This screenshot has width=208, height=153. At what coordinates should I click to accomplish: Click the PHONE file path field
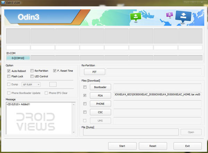click(x=157, y=104)
